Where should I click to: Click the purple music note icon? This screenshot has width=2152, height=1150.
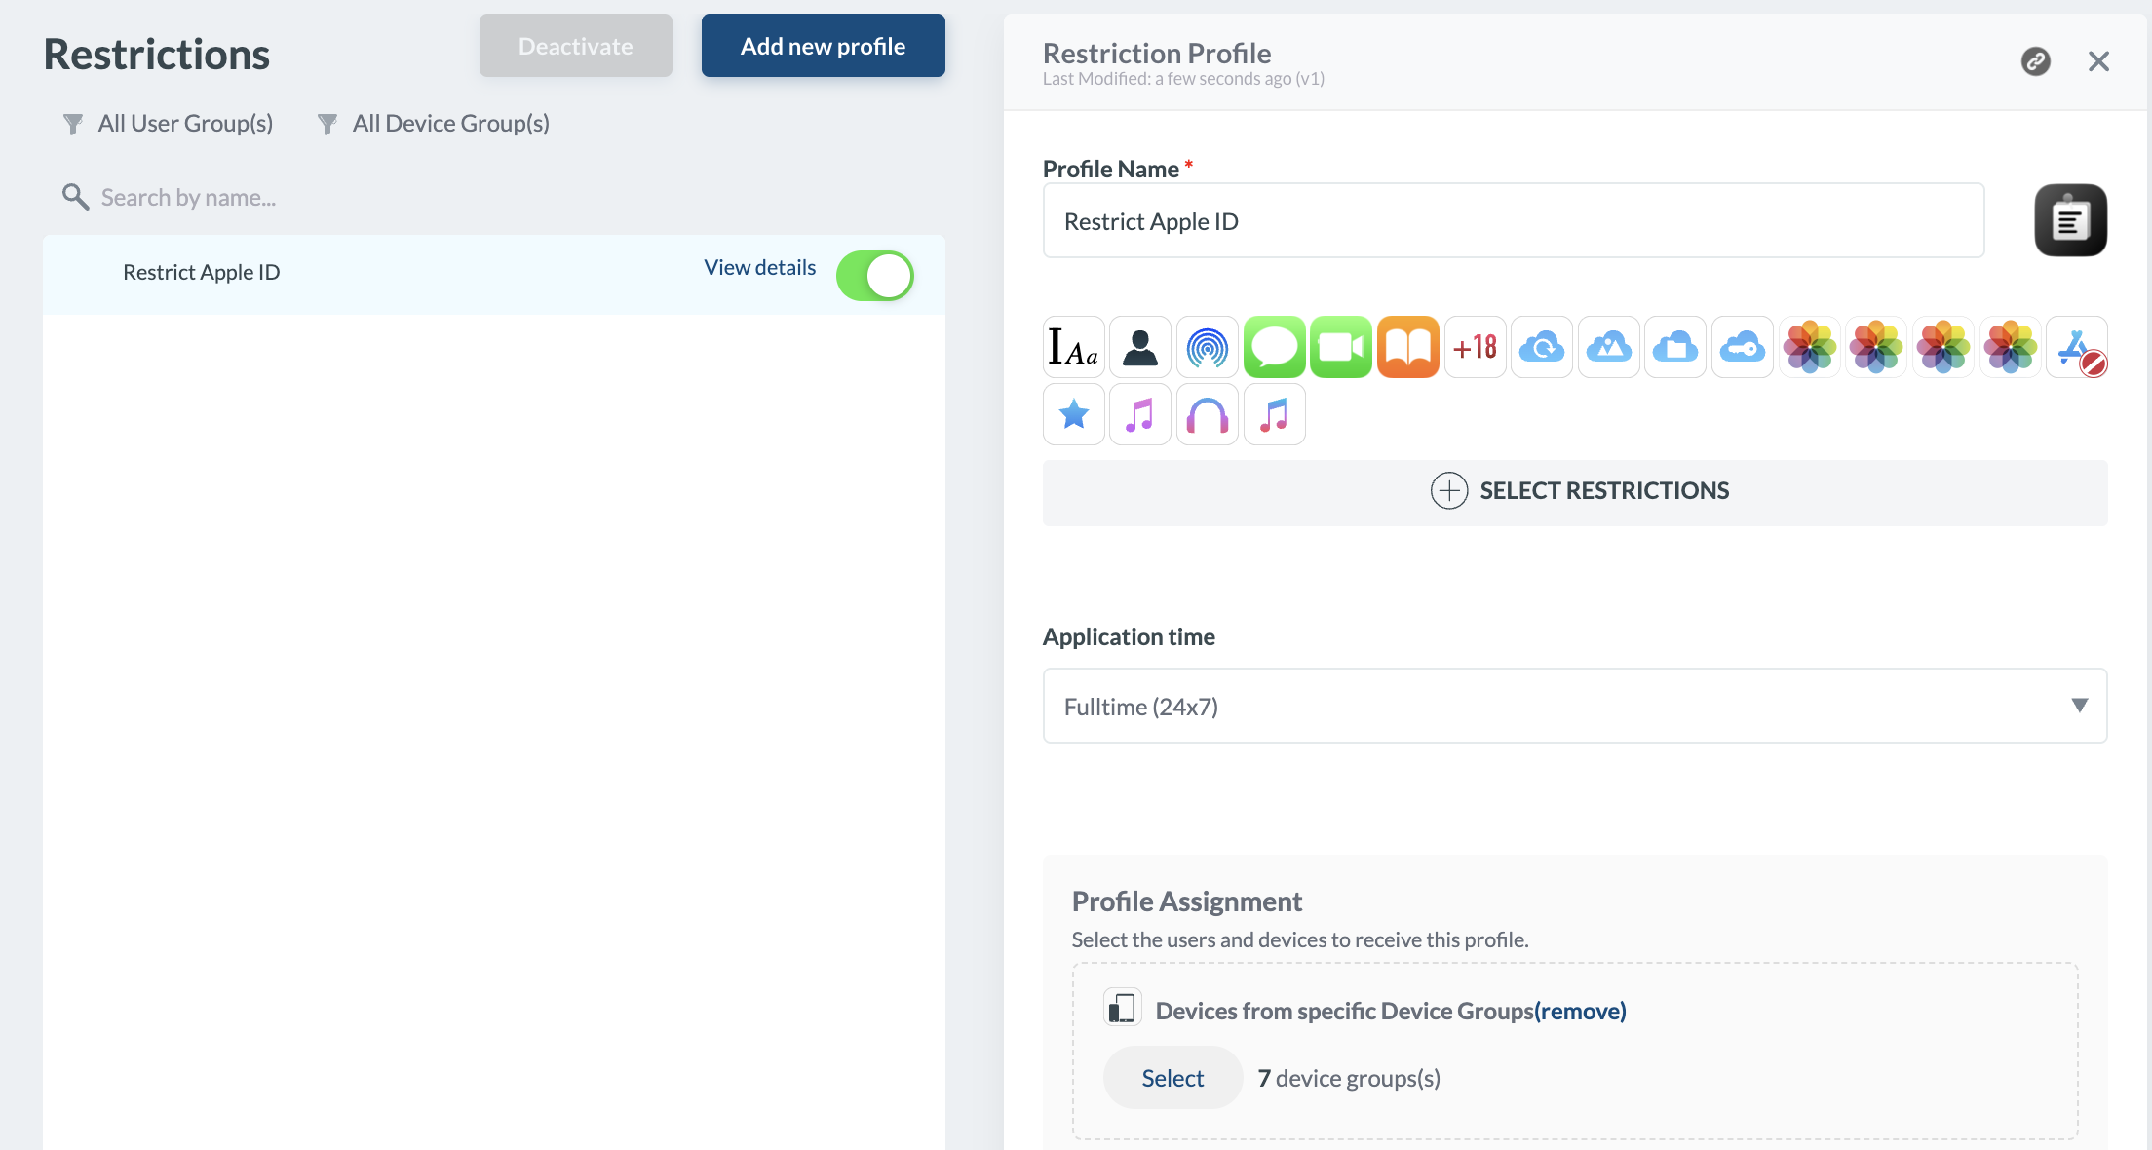click(1140, 414)
